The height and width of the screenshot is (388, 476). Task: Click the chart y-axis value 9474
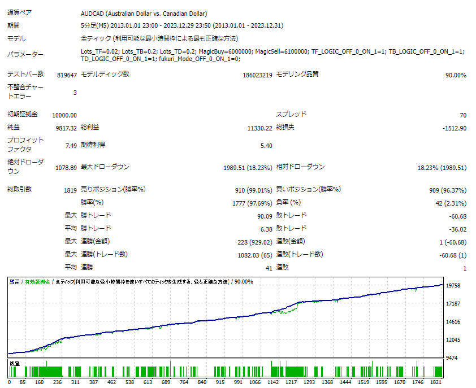click(x=452, y=358)
